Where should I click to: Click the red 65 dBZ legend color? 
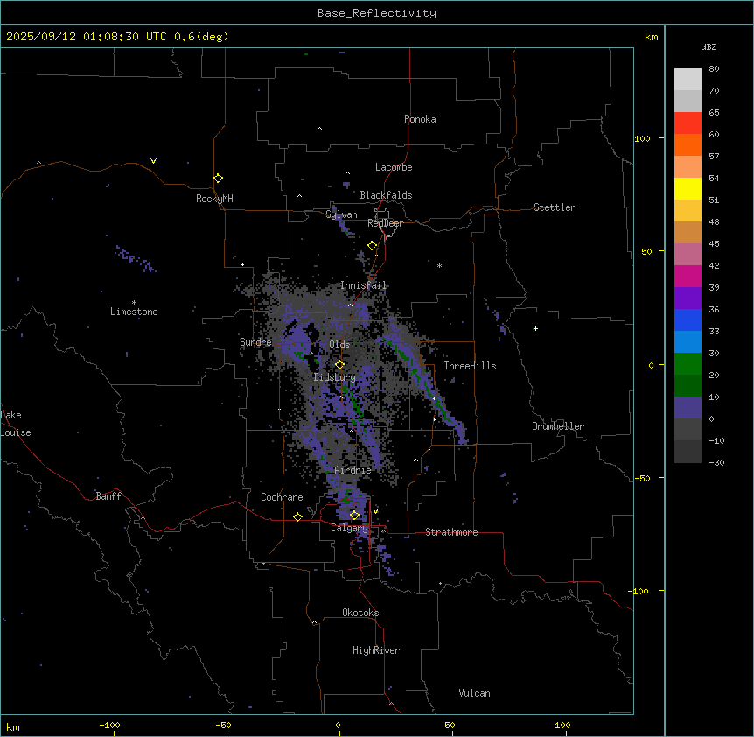(688, 123)
